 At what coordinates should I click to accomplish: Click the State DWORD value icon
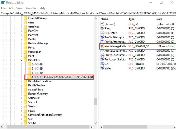coord(102,68)
